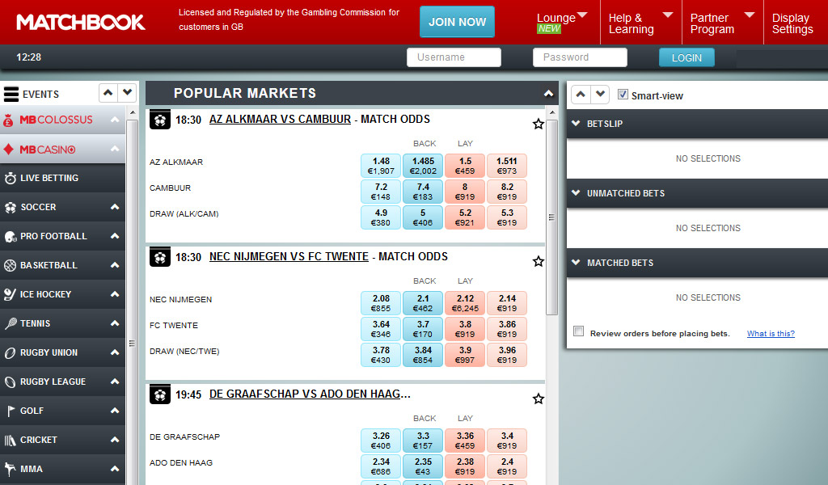Click the events list up arrow button
This screenshot has width=828, height=485.
pos(108,93)
